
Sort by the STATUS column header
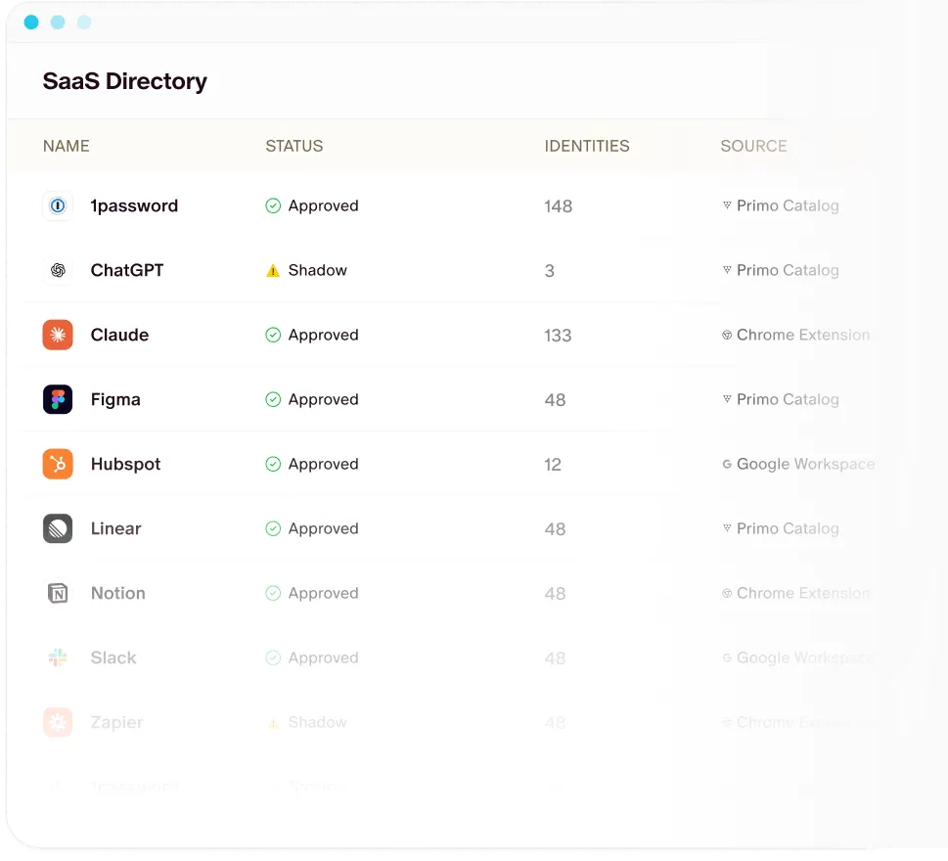coord(294,147)
